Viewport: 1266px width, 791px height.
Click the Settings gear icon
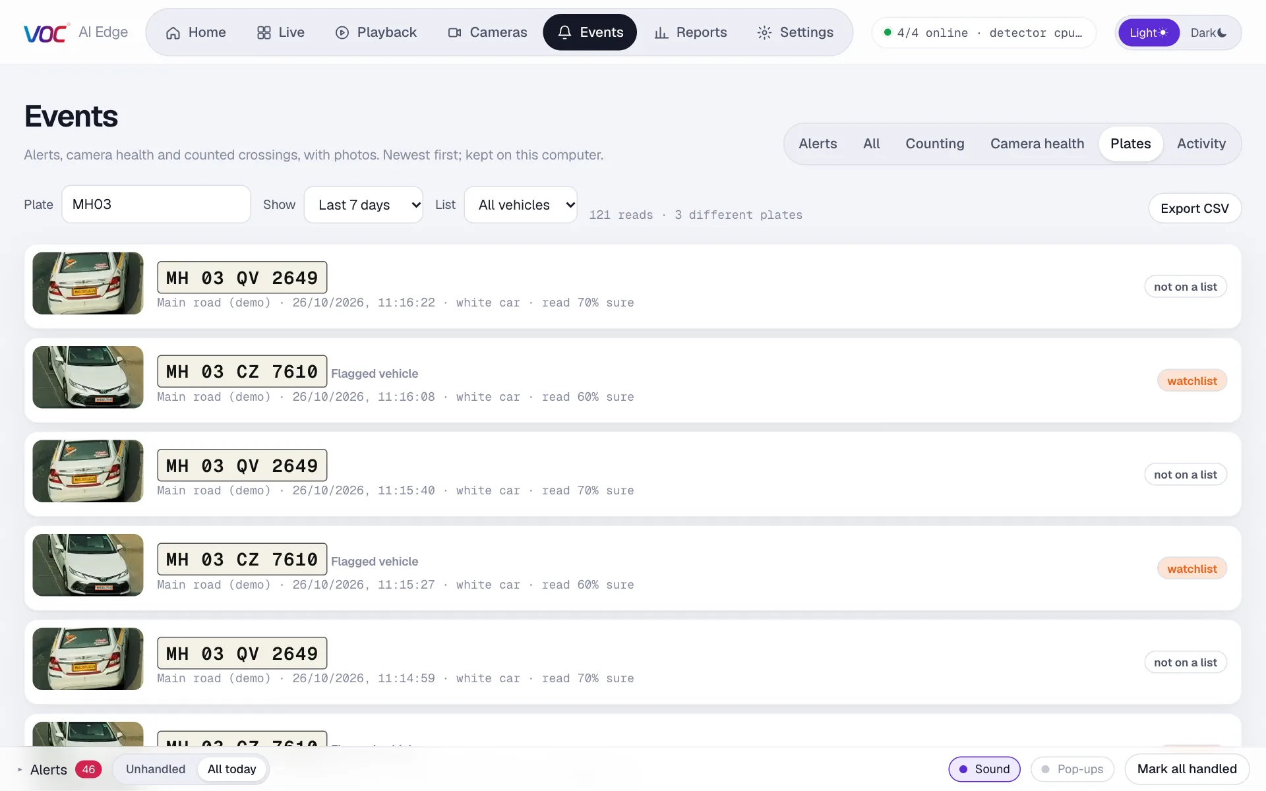tap(764, 33)
